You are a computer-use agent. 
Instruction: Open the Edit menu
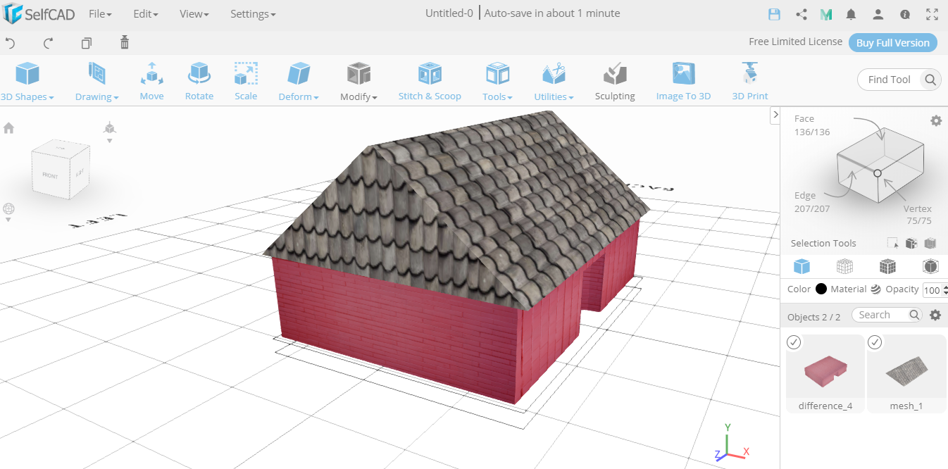point(146,13)
